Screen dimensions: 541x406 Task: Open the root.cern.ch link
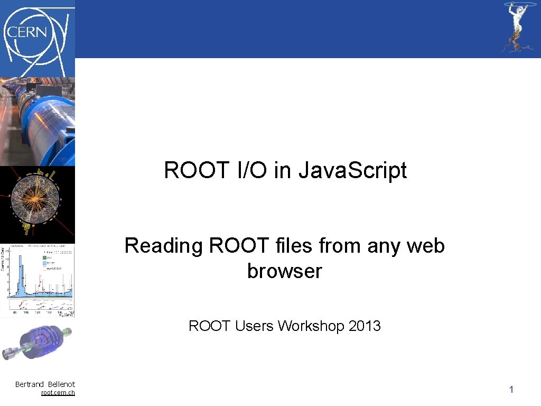[58, 393]
